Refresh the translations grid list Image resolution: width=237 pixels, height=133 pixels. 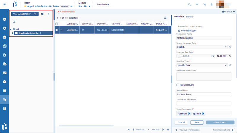165,18
